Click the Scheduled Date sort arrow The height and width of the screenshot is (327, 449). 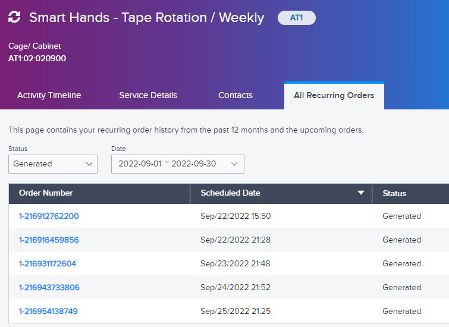pos(361,193)
